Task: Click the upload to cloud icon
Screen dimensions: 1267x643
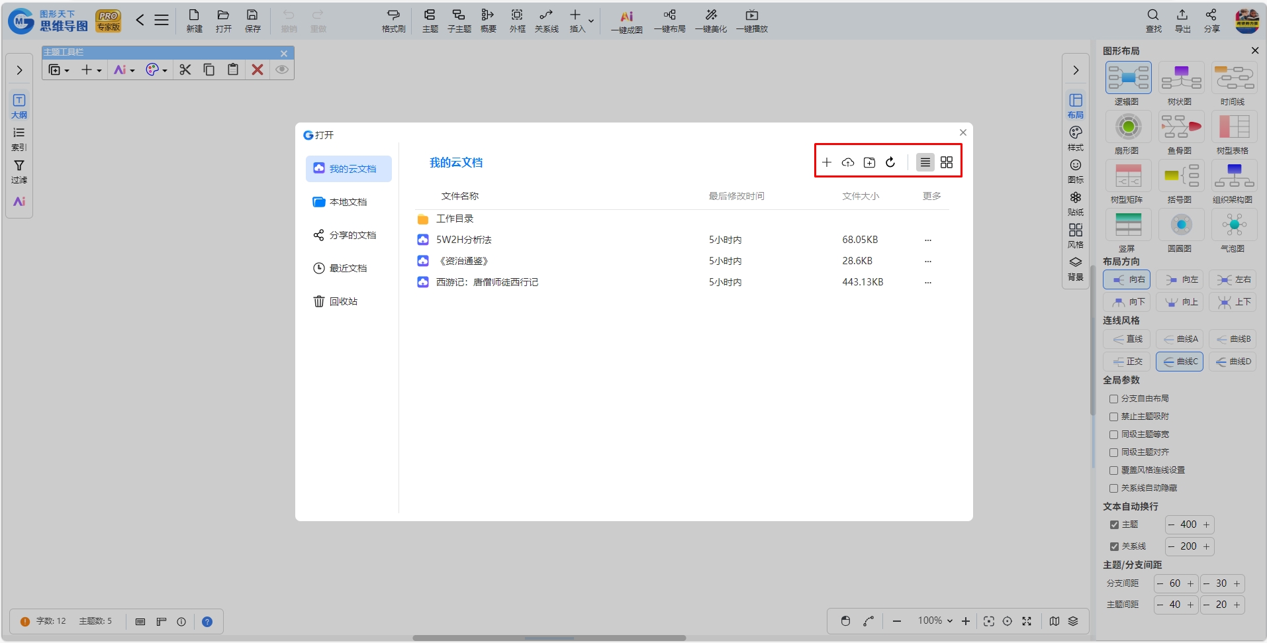Action: click(x=848, y=162)
